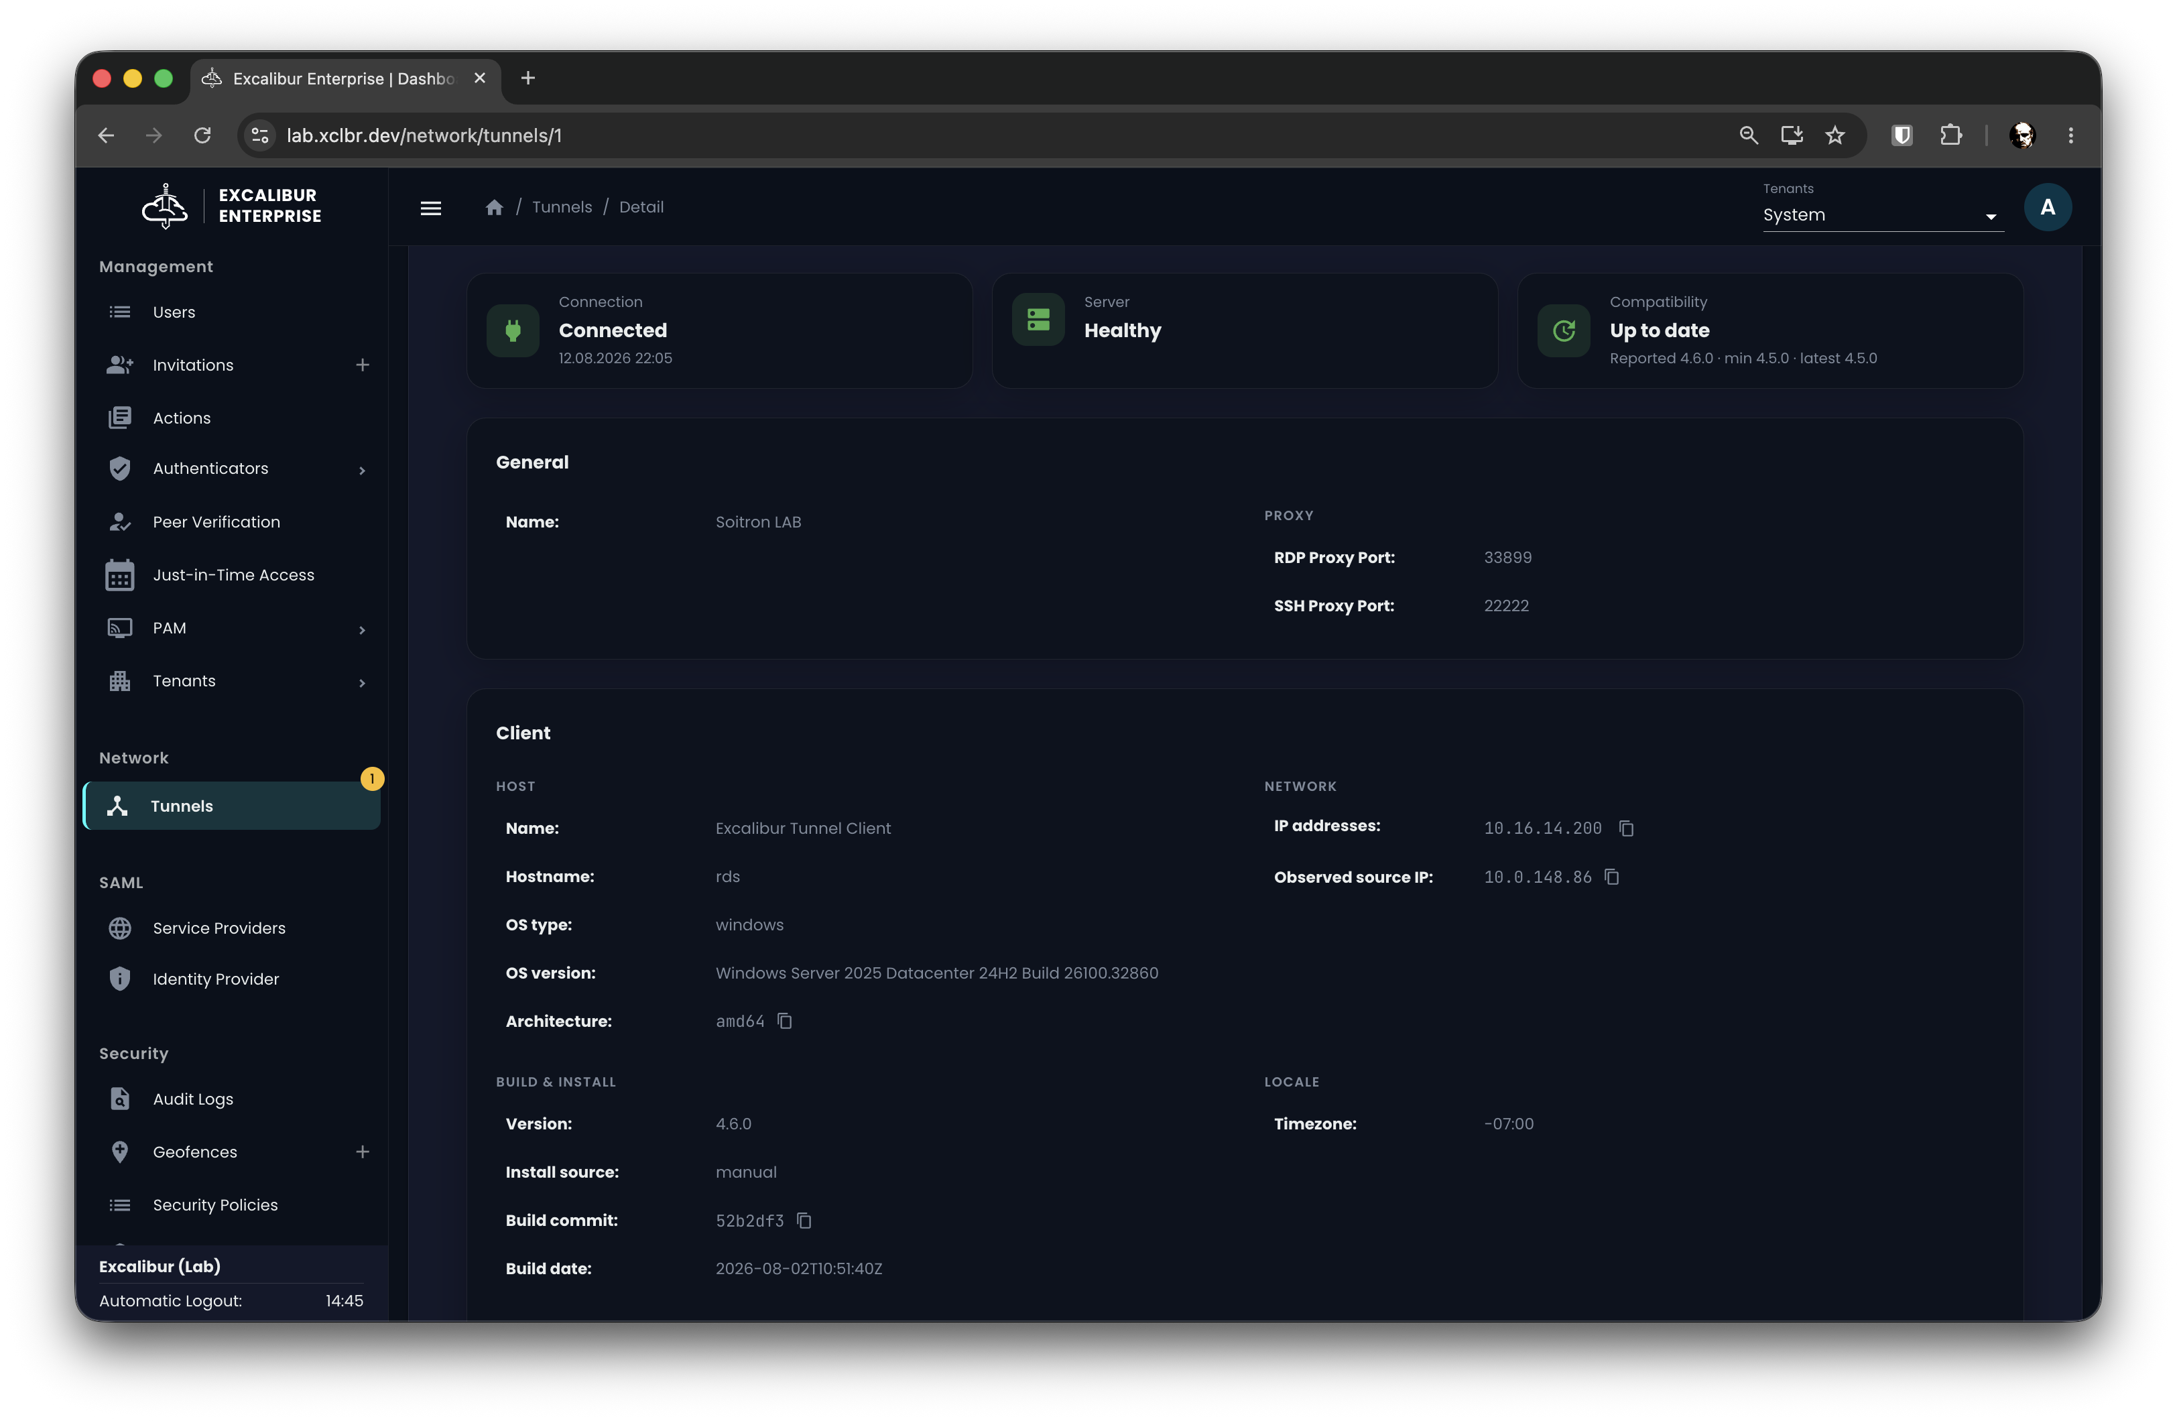Click the address bar URL
The image size is (2177, 1421).
tap(424, 135)
